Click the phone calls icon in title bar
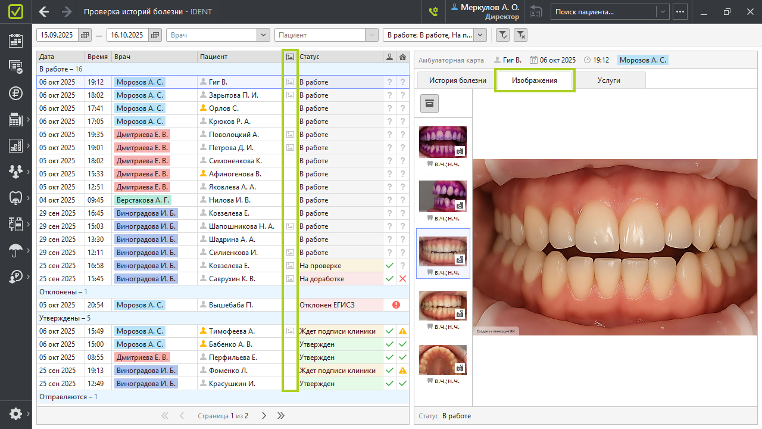This screenshot has height=429, width=762. pos(433,12)
